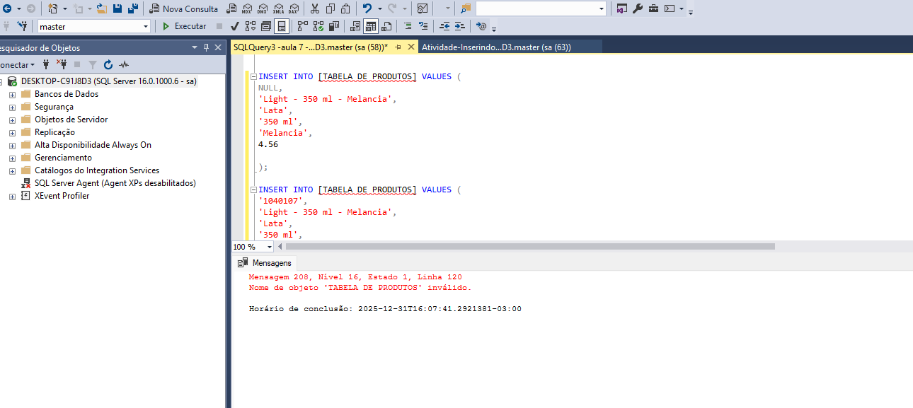
Task: Open a new XMLA query
Action: click(x=278, y=8)
